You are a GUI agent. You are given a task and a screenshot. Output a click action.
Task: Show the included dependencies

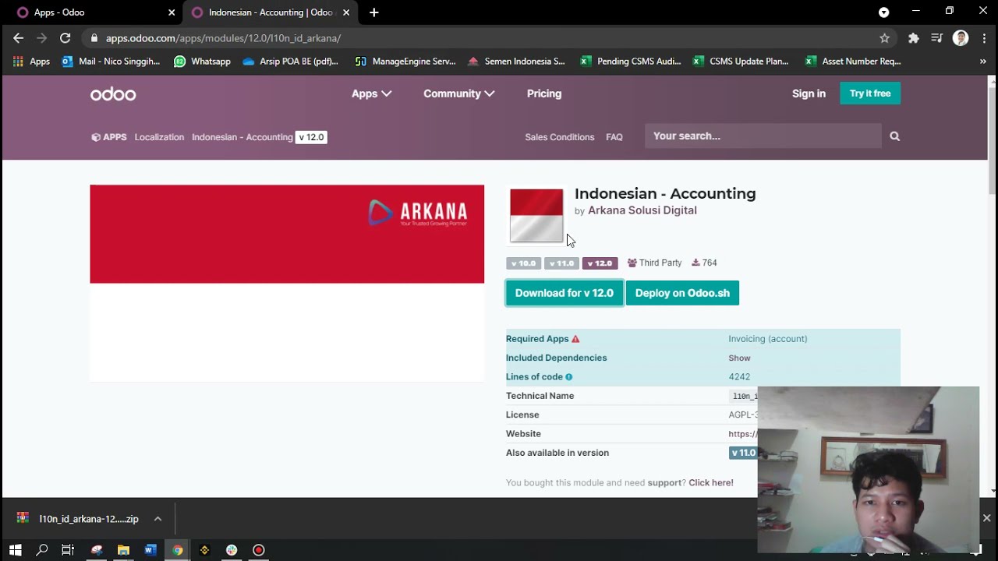coord(739,358)
